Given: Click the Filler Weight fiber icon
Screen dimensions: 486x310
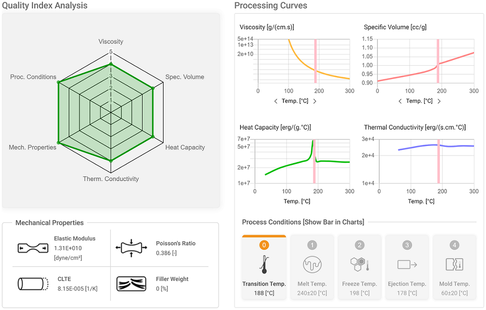Looking at the screenshot, I should (132, 284).
